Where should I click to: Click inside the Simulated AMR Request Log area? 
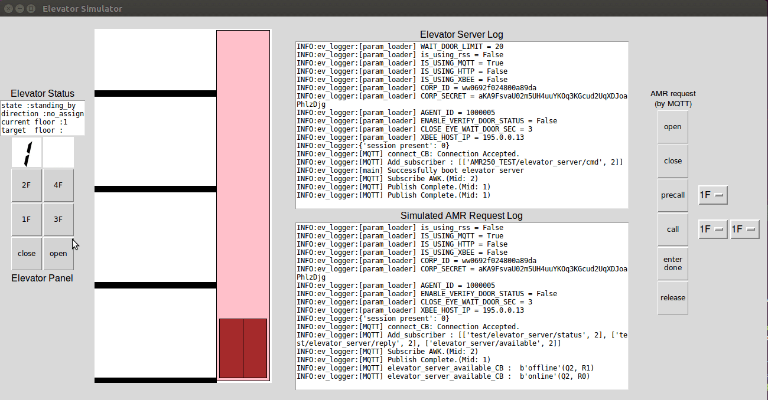[461, 306]
